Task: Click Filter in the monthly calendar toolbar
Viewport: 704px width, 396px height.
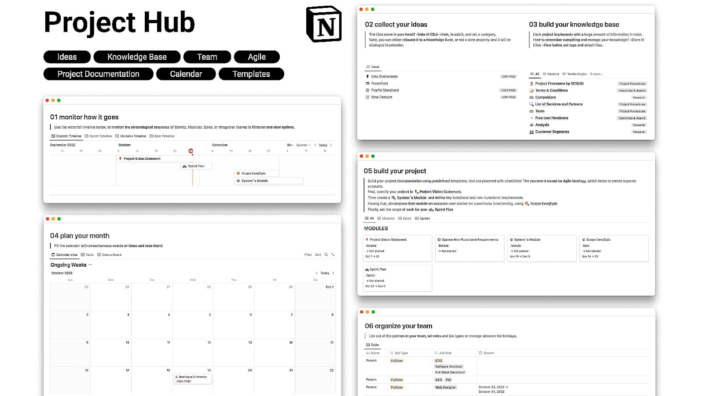Action: pos(309,254)
